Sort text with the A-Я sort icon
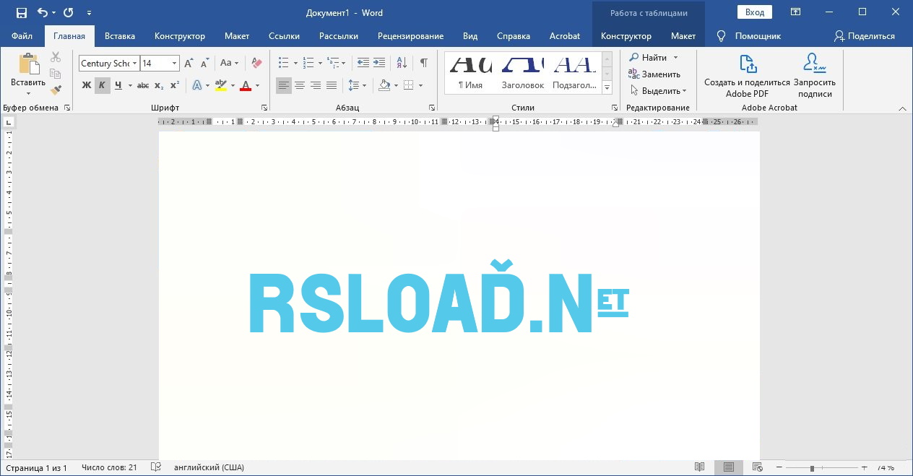913x476 pixels. [402, 64]
